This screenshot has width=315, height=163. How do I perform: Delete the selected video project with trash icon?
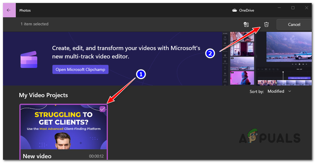(x=266, y=24)
